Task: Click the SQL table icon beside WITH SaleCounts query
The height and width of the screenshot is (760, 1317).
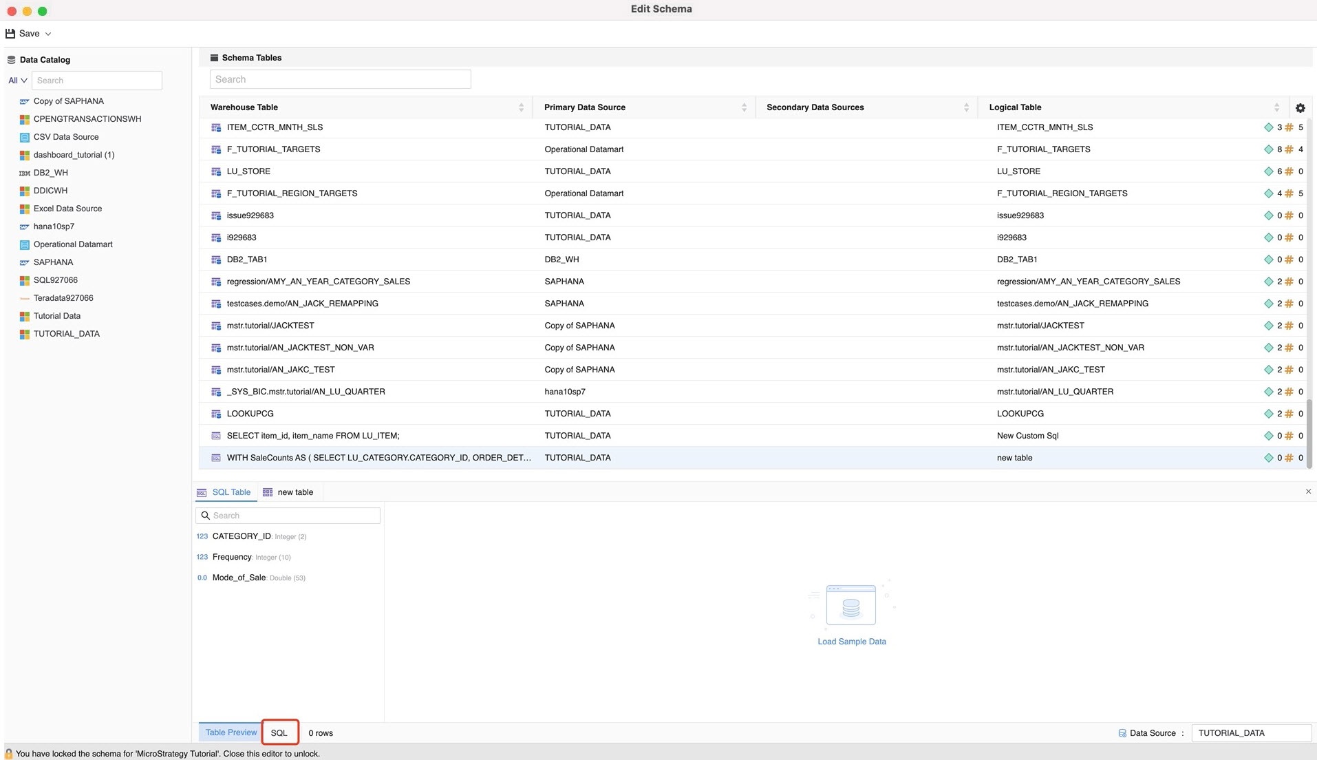Action: tap(215, 457)
